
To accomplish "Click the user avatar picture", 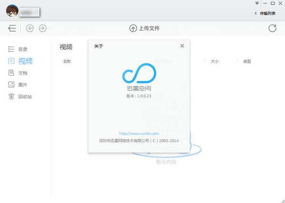I will [12, 11].
